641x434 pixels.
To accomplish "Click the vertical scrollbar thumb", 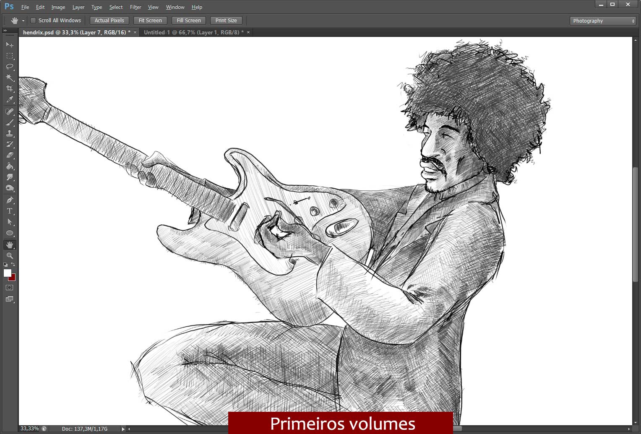I will 636,224.
